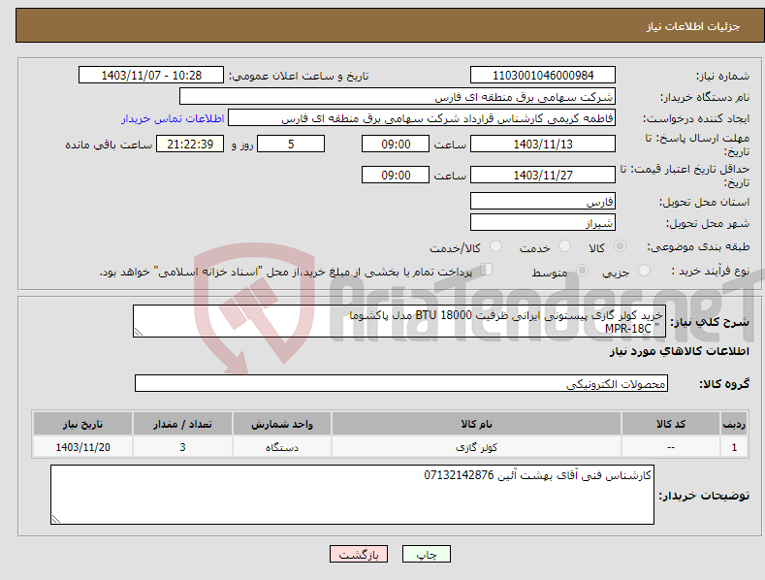Click the شماره نیاز field 1103001046000984
The image size is (765, 580).
[543, 76]
